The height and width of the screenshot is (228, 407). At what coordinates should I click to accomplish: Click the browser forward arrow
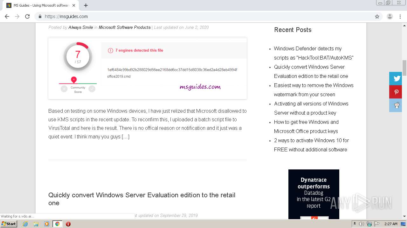click(17, 16)
